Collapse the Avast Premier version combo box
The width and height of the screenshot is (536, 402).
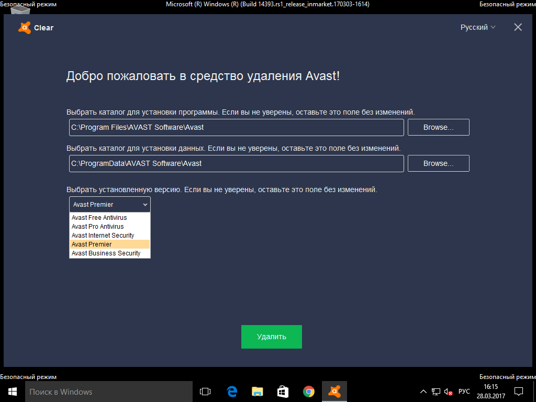click(x=110, y=205)
